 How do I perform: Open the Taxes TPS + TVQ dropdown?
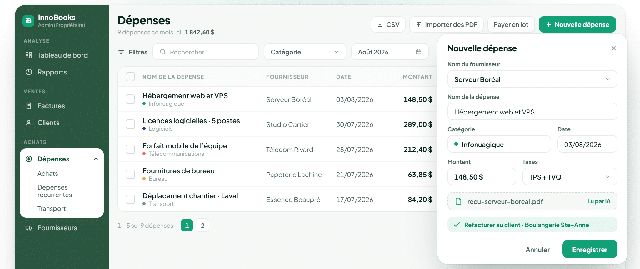570,177
